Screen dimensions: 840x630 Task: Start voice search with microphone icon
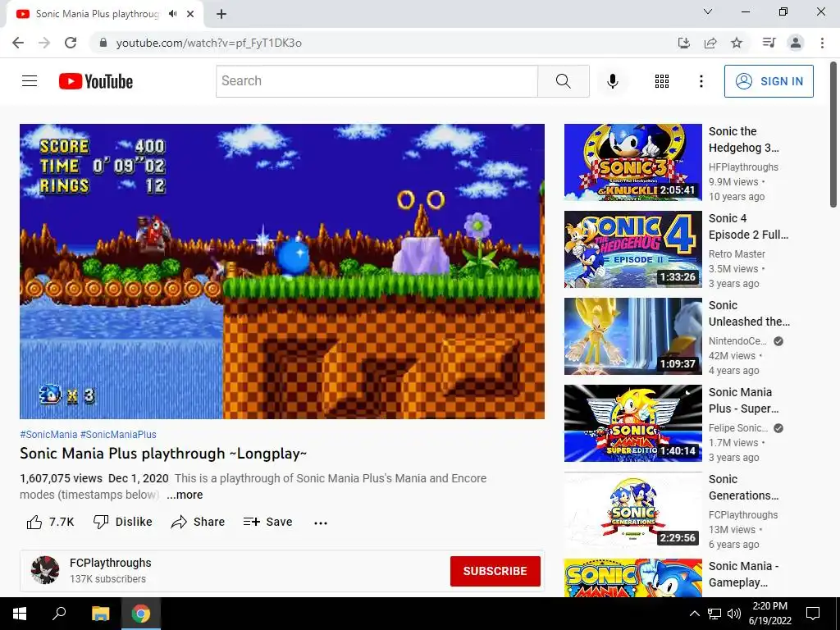tap(612, 81)
